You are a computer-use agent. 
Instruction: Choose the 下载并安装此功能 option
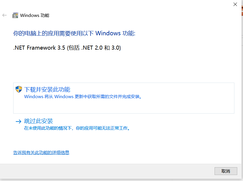coord(124,98)
